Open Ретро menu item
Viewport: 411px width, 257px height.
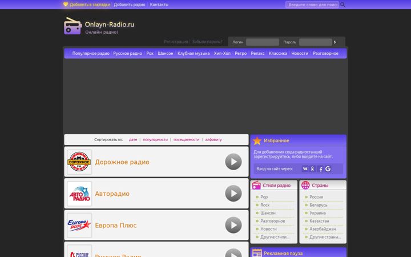241,53
